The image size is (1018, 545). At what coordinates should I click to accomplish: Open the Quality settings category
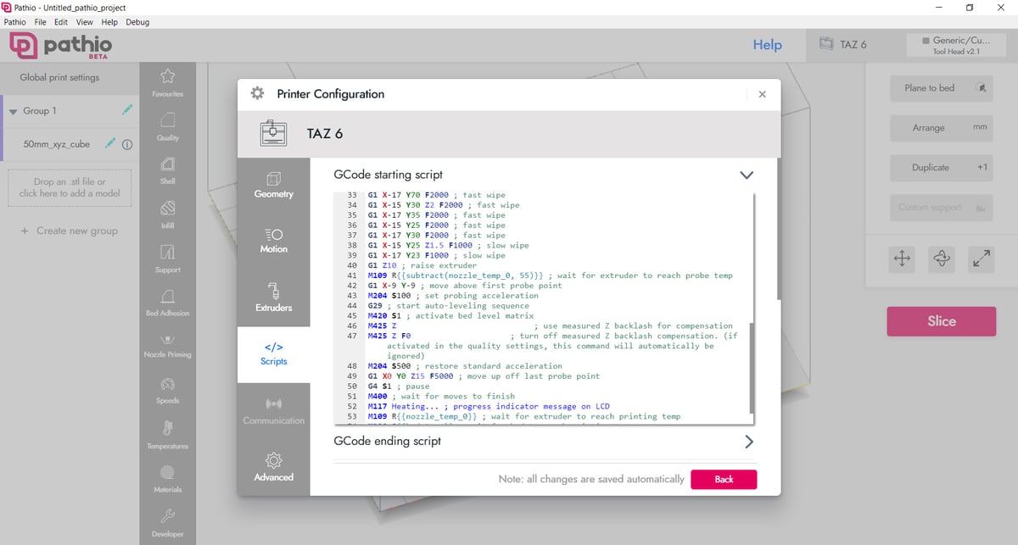point(167,126)
